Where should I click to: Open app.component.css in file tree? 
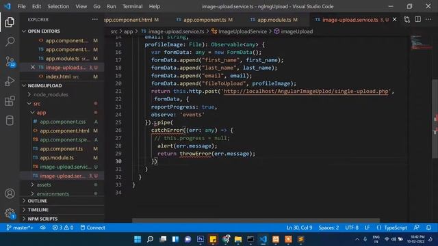click(63, 122)
